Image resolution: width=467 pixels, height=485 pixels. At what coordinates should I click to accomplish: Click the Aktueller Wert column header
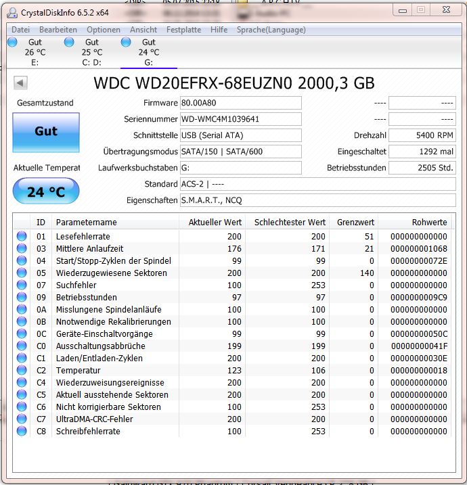click(213, 222)
